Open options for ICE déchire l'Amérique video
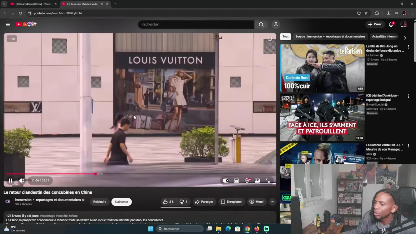 coord(408,96)
